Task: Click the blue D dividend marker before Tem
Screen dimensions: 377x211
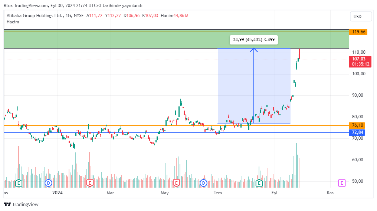Action: [203, 183]
